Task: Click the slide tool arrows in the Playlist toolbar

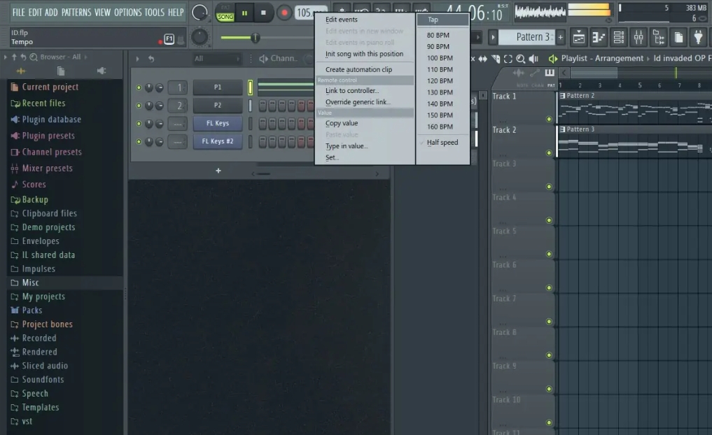Action: (483, 59)
